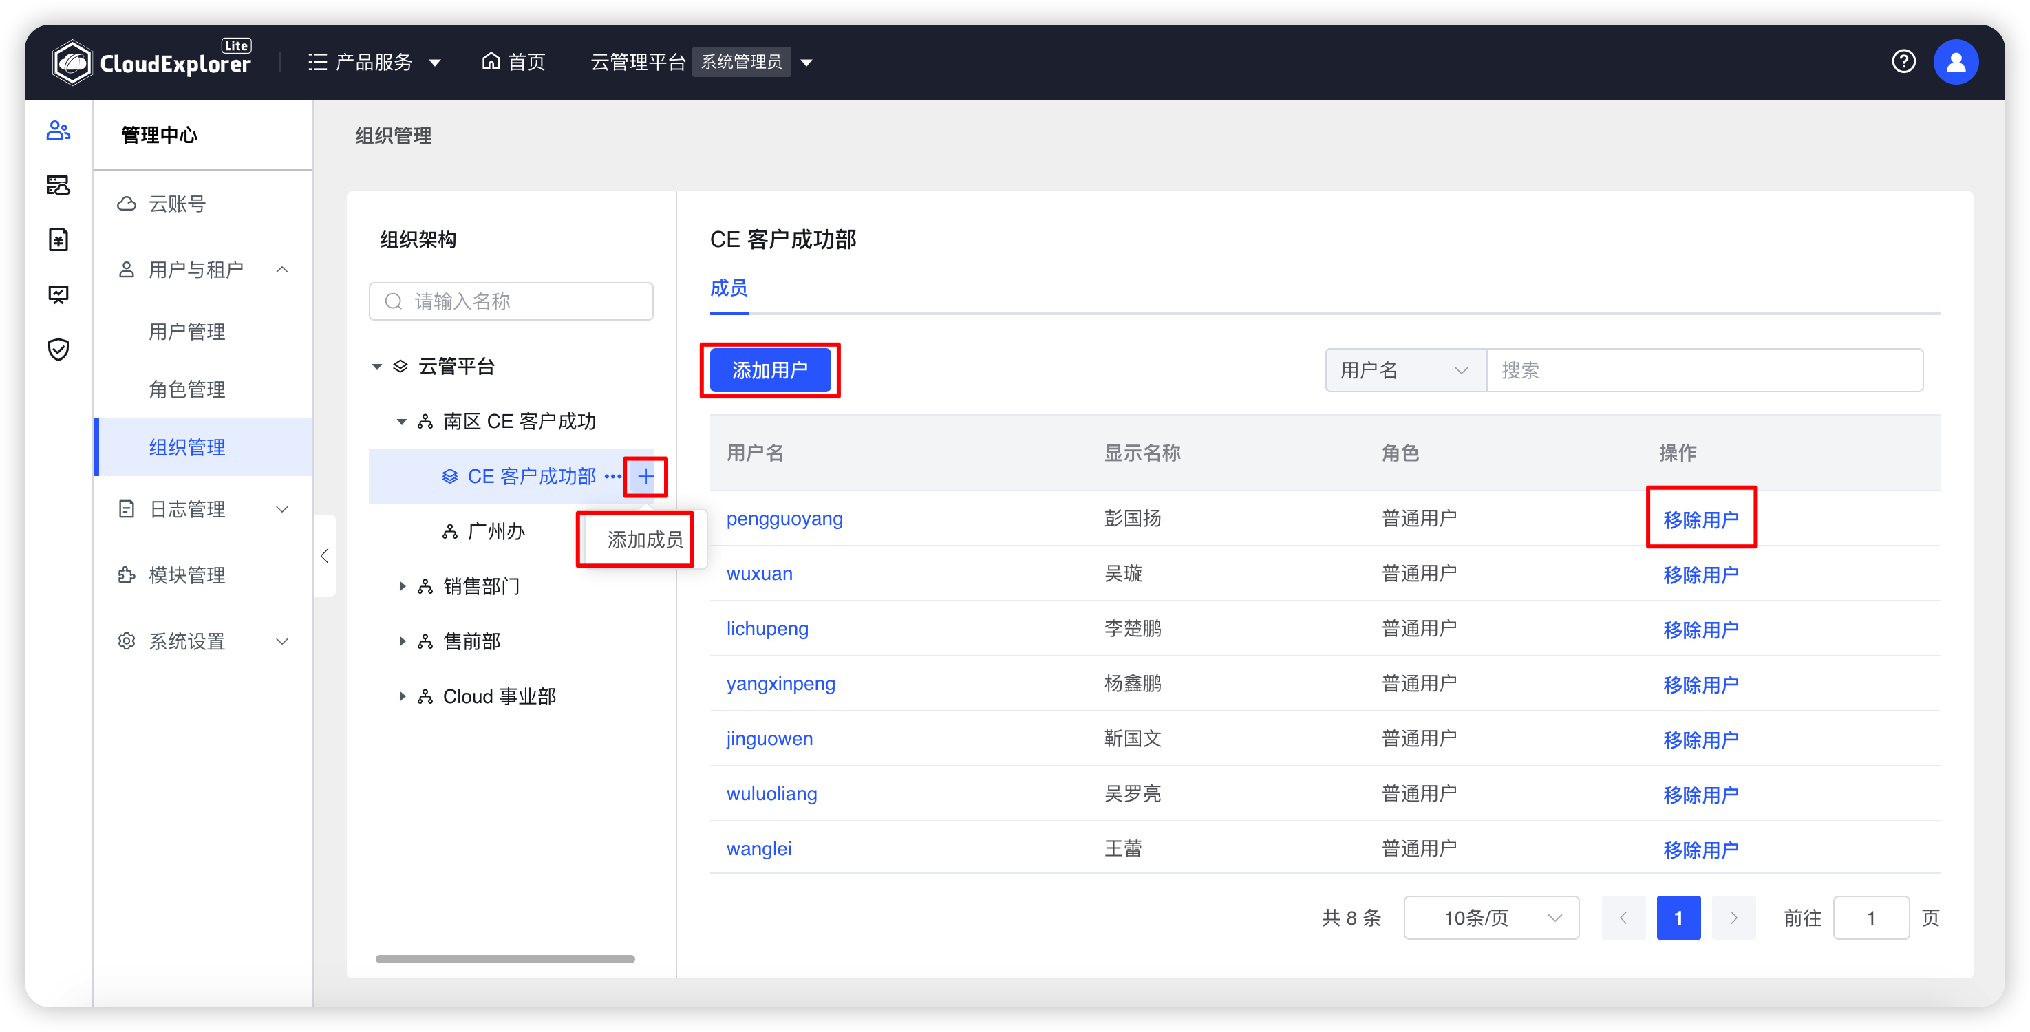The height and width of the screenshot is (1032, 2030).
Task: Remove user wanglei via 移除用户
Action: [x=1700, y=851]
